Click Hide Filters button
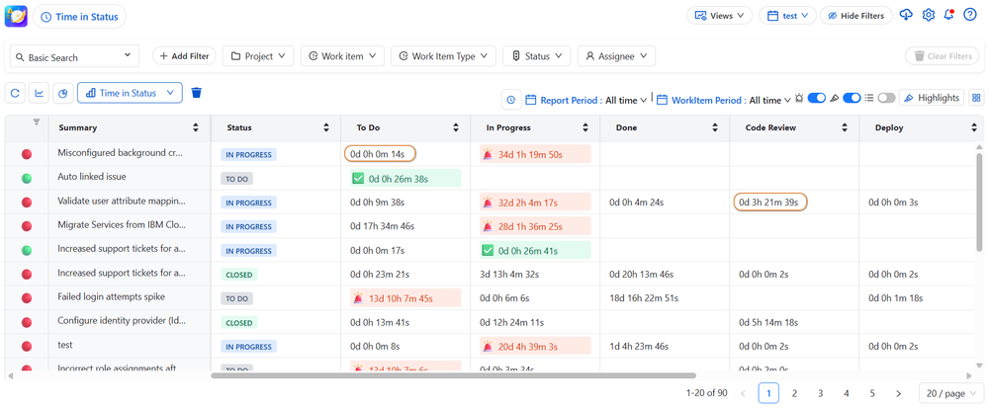 [855, 15]
